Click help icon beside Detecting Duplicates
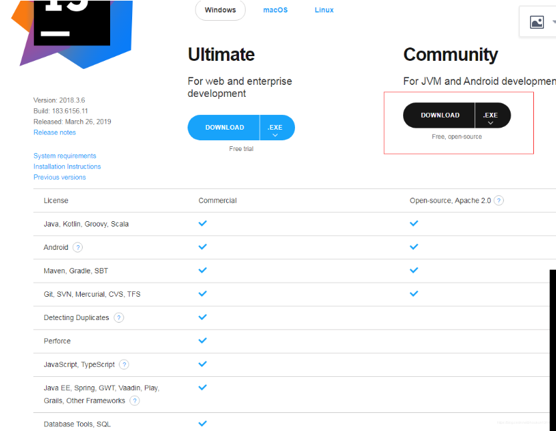This screenshot has height=431, width=556. [x=119, y=317]
